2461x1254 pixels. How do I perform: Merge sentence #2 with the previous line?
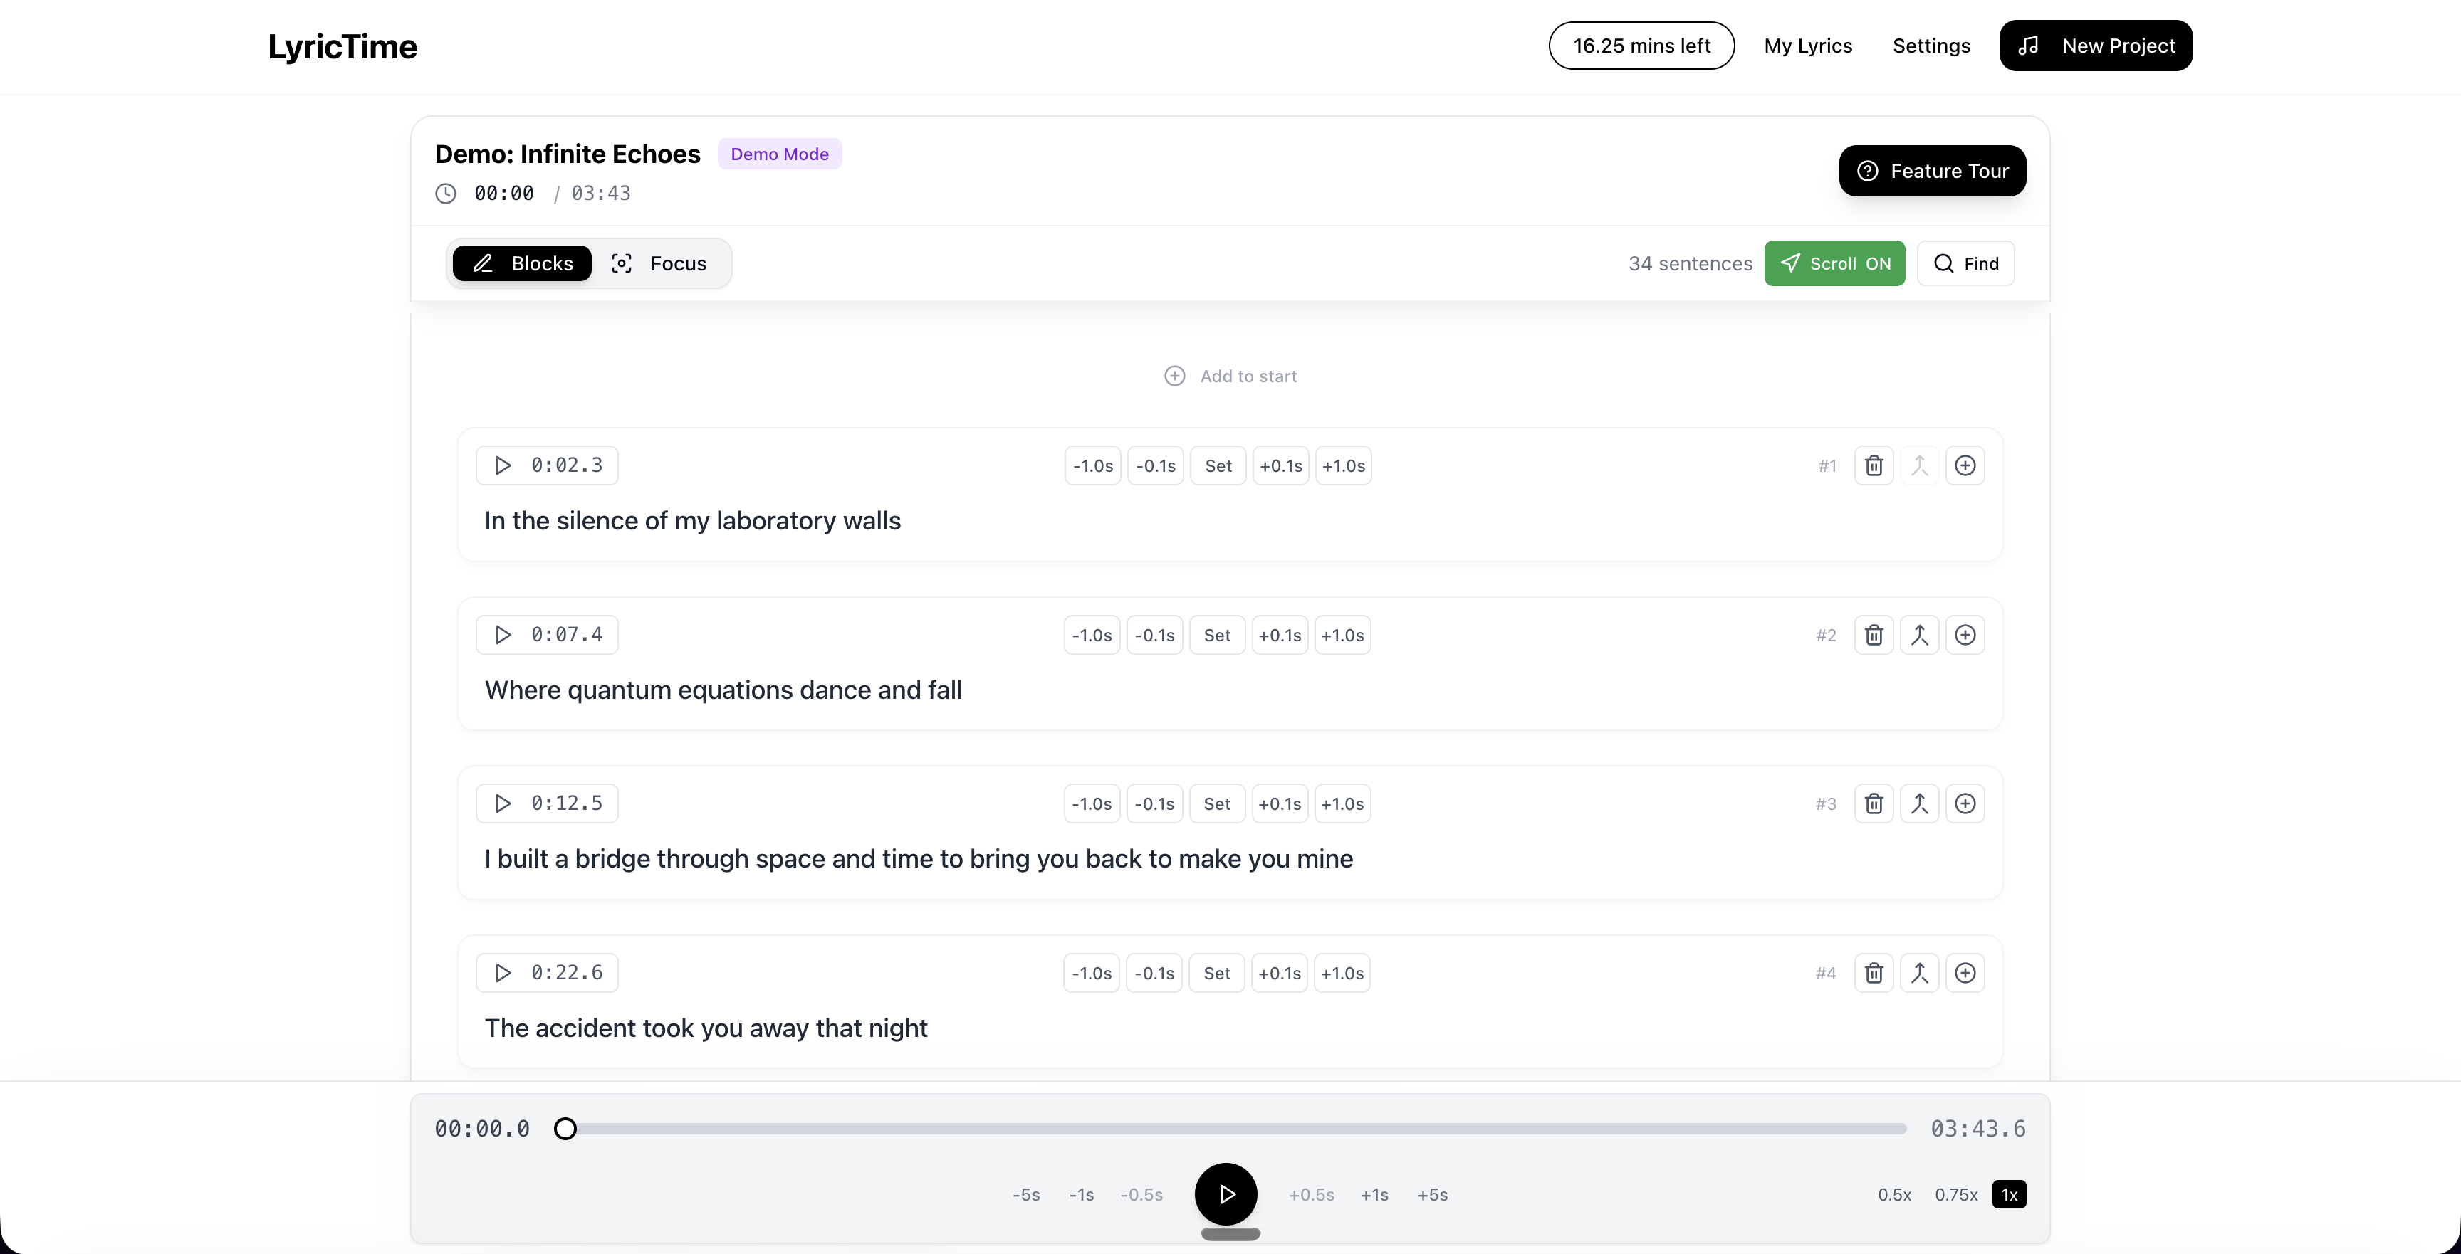point(1919,634)
